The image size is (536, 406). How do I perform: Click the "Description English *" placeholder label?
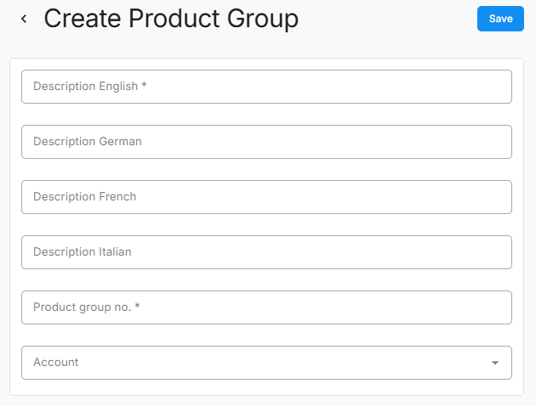[x=90, y=87]
